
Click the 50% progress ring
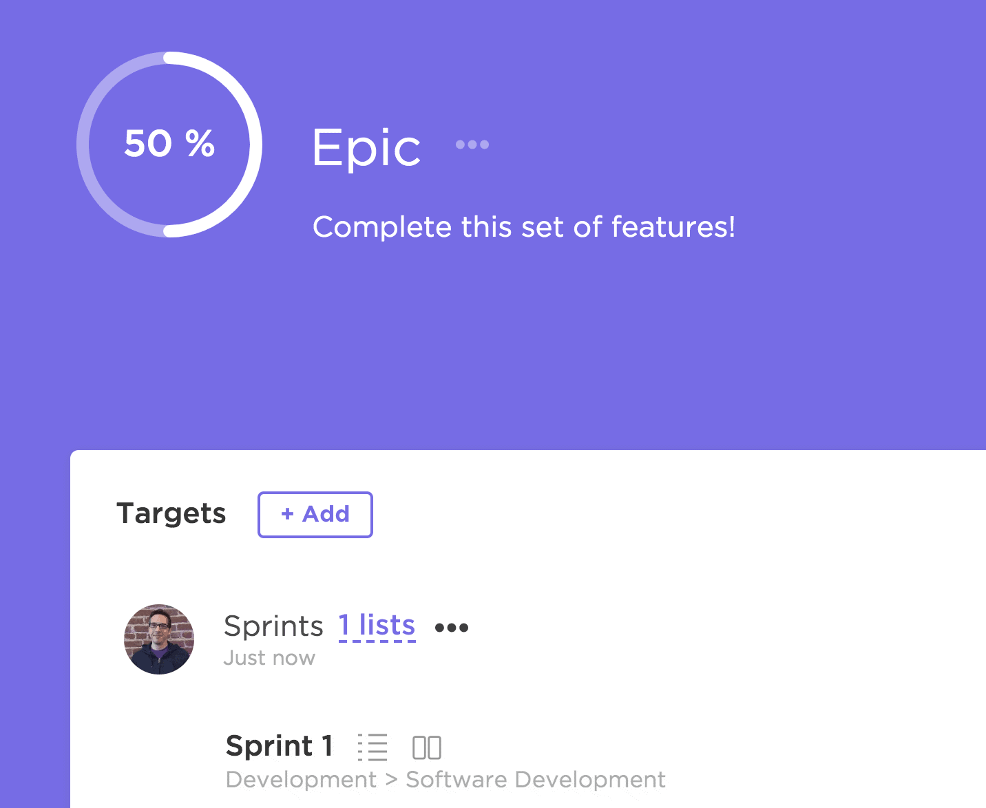point(169,143)
